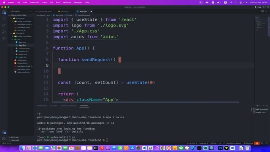The height and width of the screenshot is (152, 270).
Task: Open vite.config.js in the explorer
Action: (24, 72)
